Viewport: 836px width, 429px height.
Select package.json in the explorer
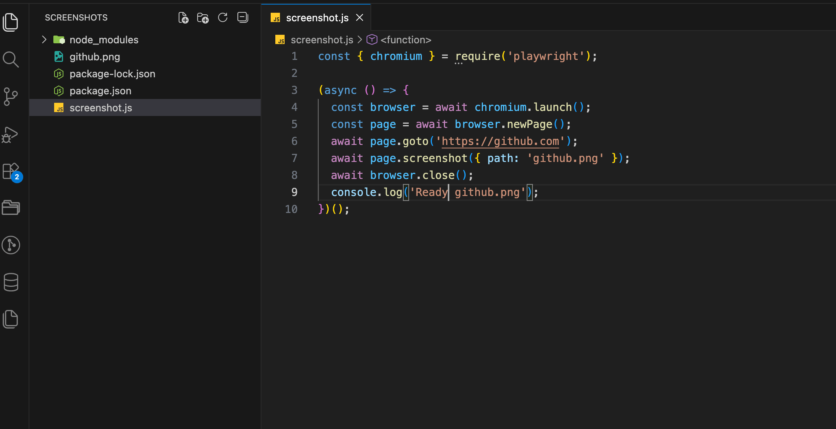[x=100, y=90]
